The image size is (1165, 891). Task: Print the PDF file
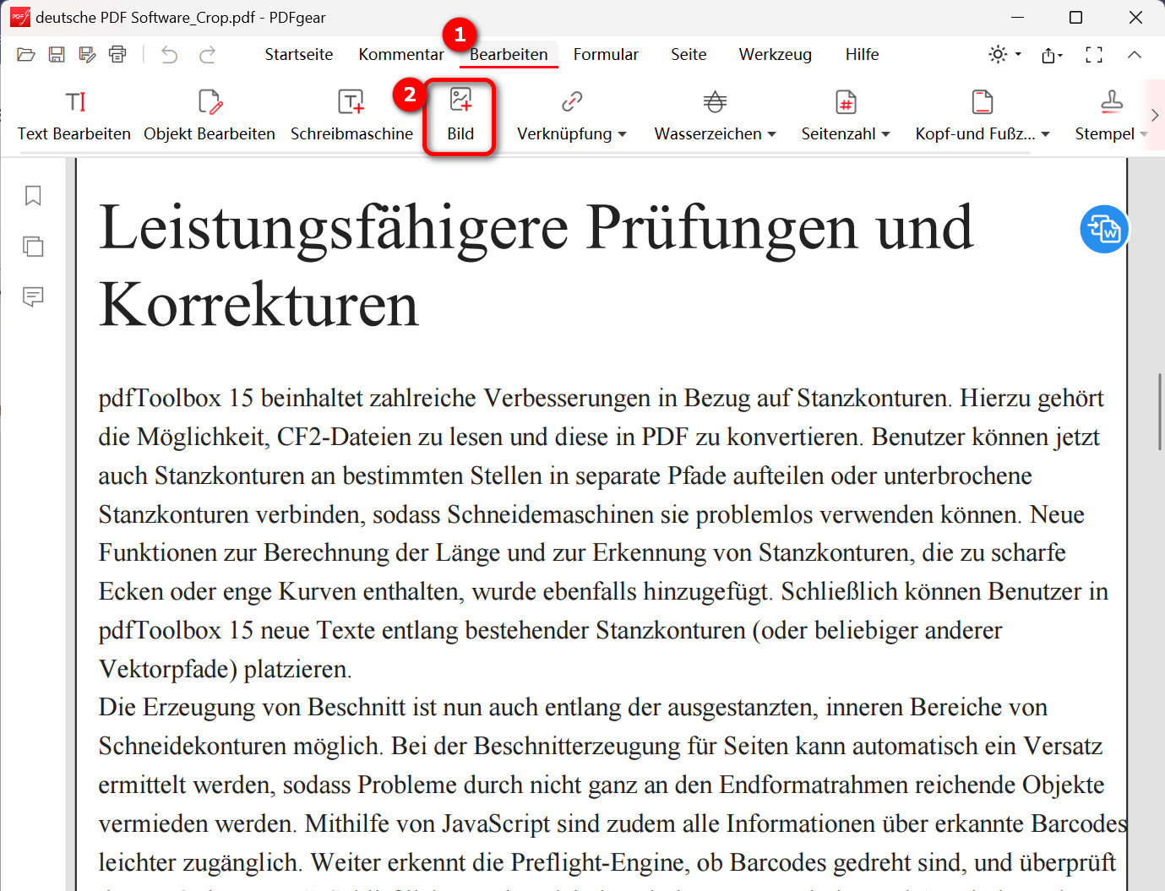click(x=117, y=54)
